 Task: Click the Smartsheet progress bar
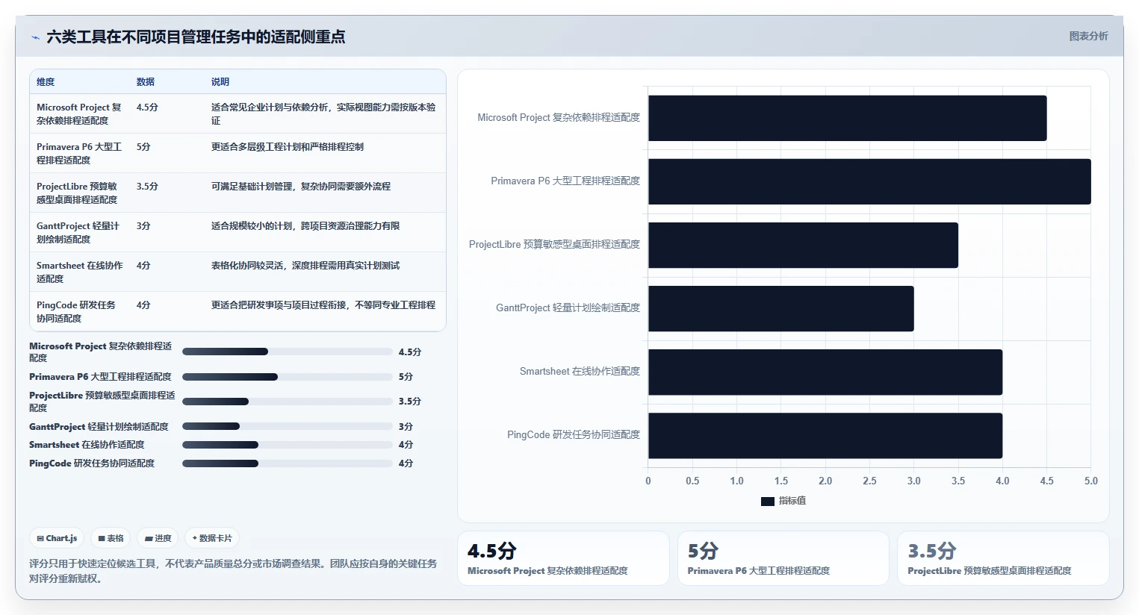pos(288,445)
